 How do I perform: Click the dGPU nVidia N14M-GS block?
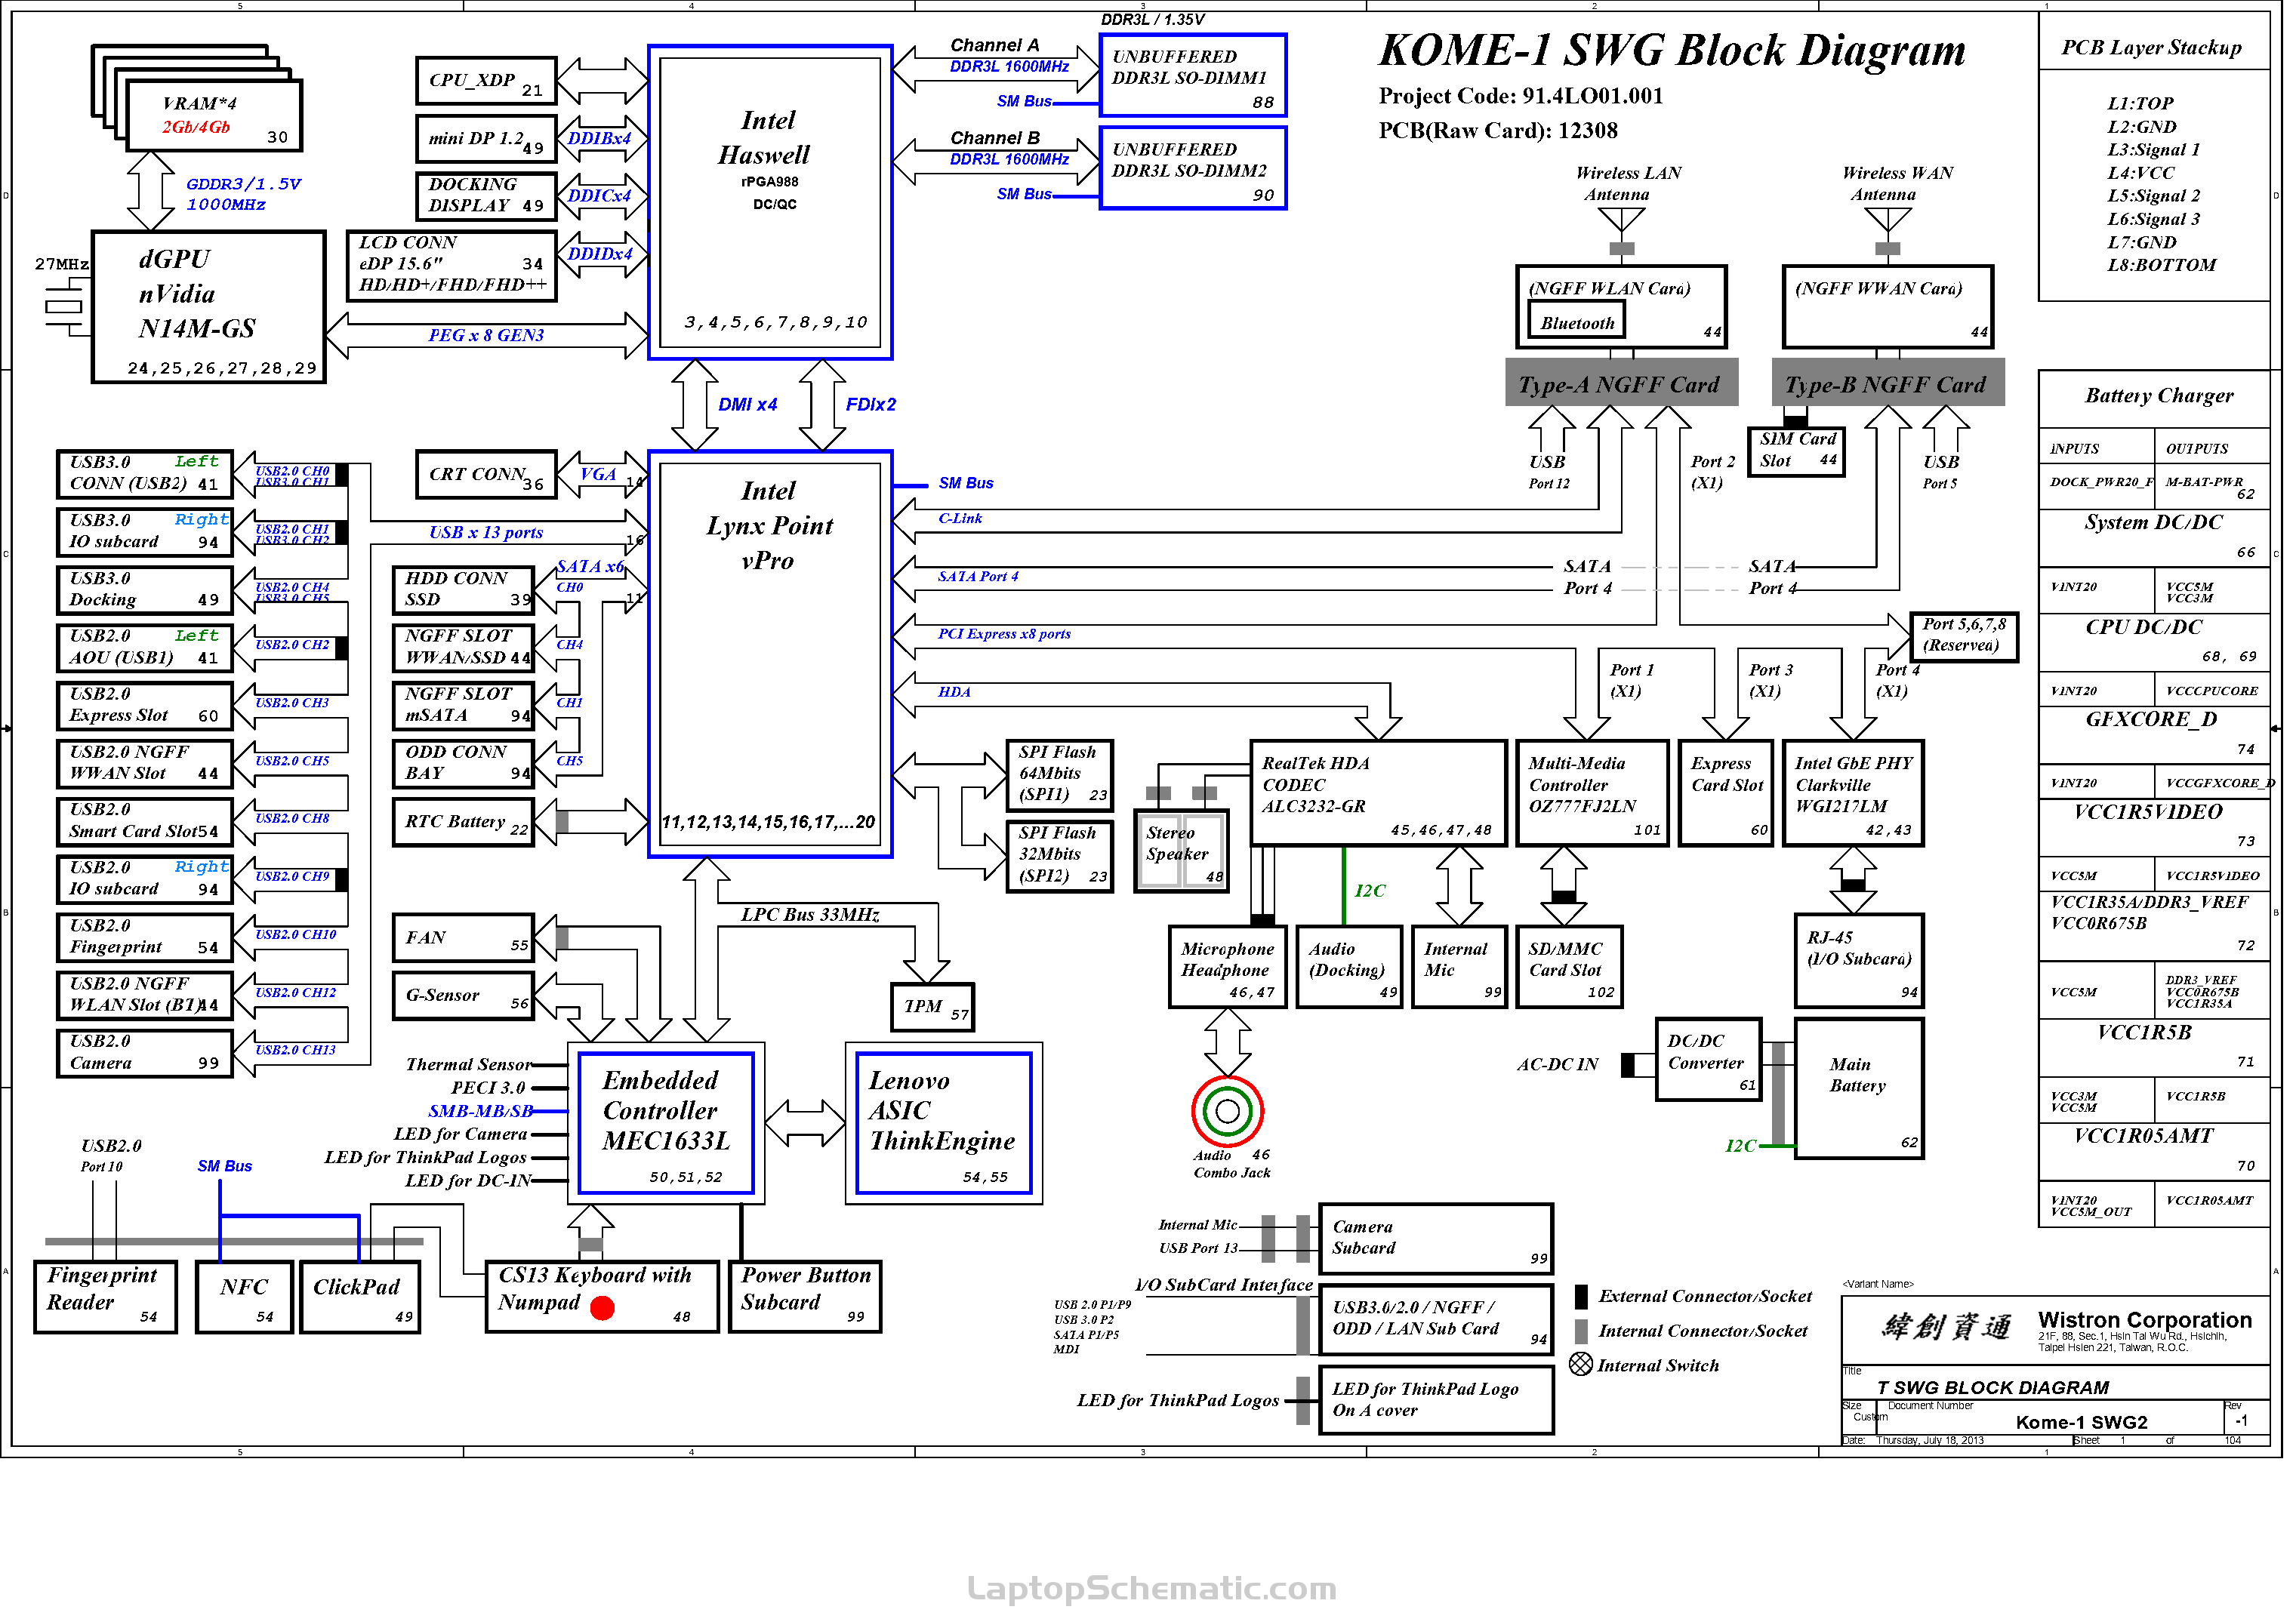(209, 306)
